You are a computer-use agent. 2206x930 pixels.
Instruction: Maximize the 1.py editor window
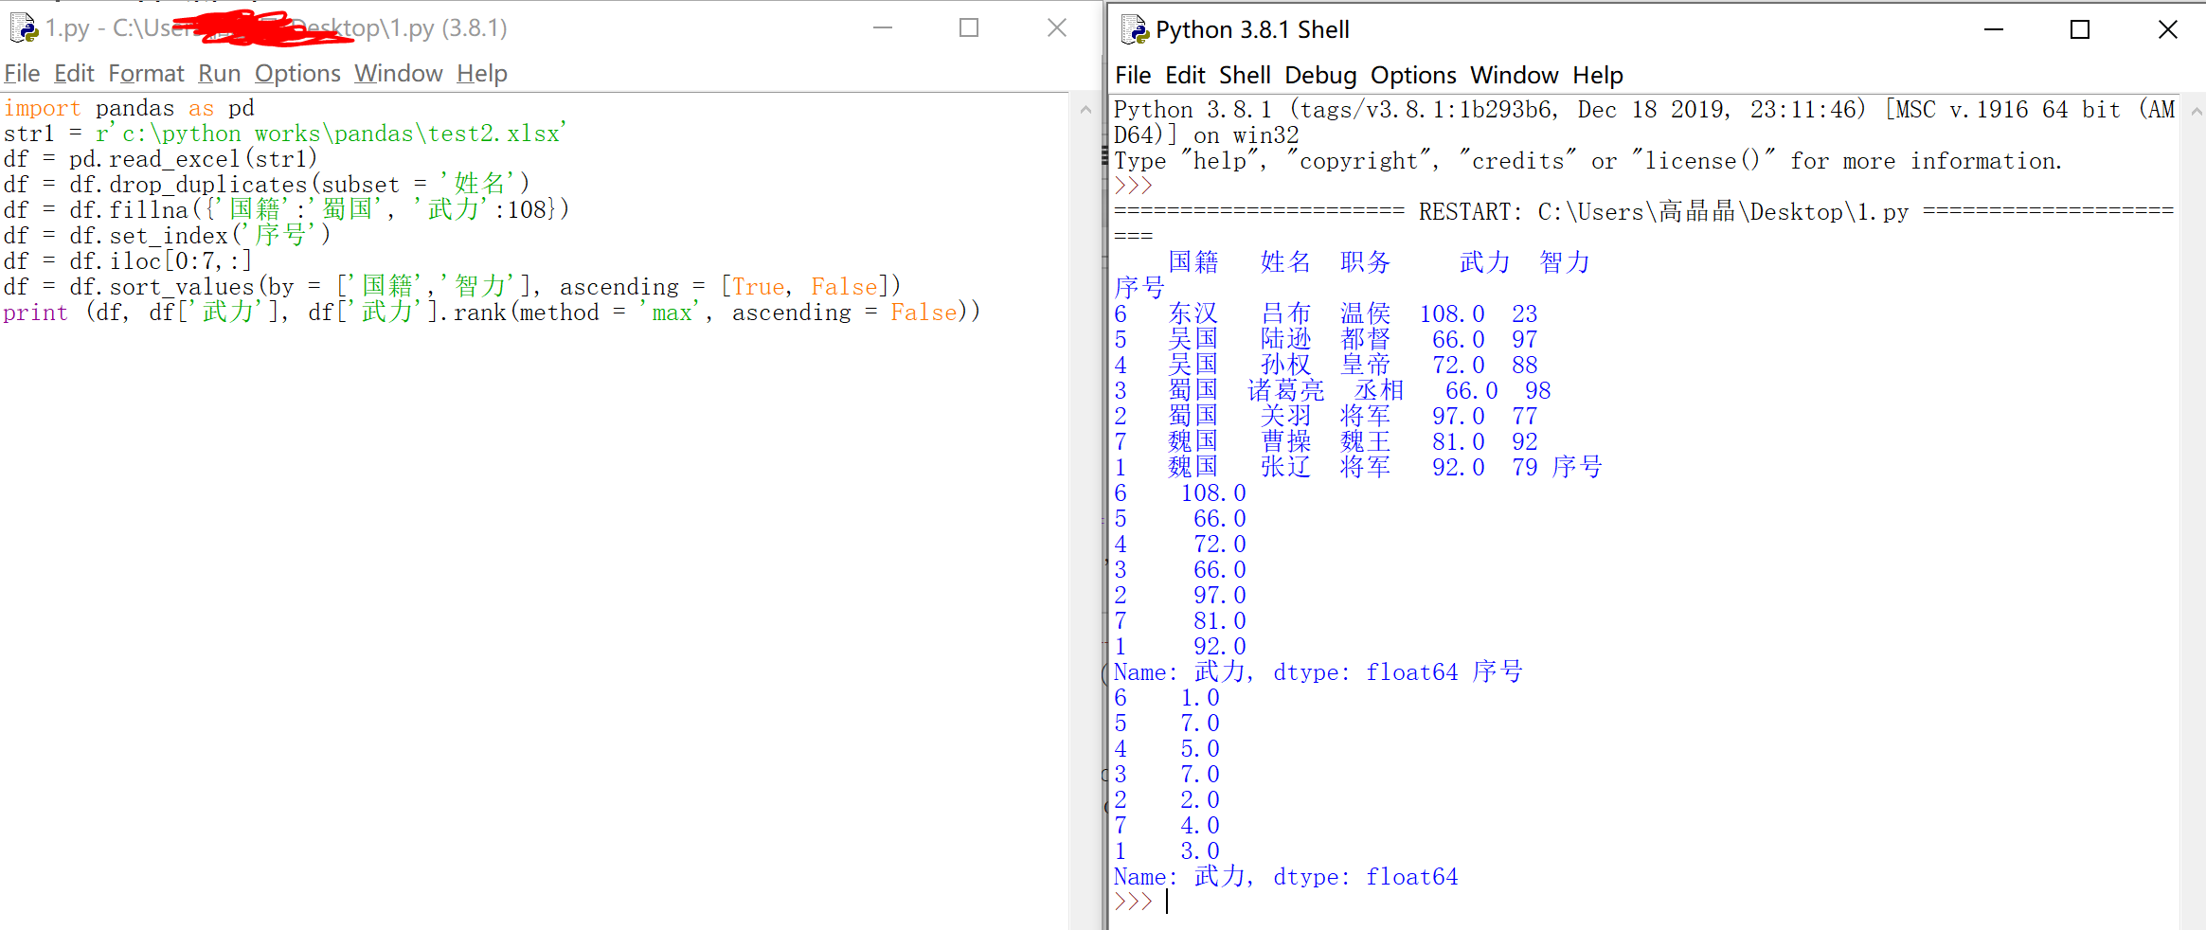(968, 28)
